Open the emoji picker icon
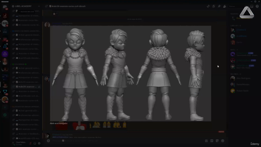The image size is (261, 147). point(223,141)
